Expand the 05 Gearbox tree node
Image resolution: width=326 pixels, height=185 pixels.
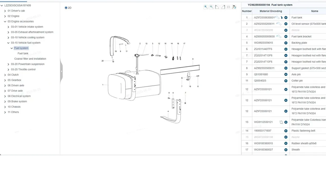(5, 80)
